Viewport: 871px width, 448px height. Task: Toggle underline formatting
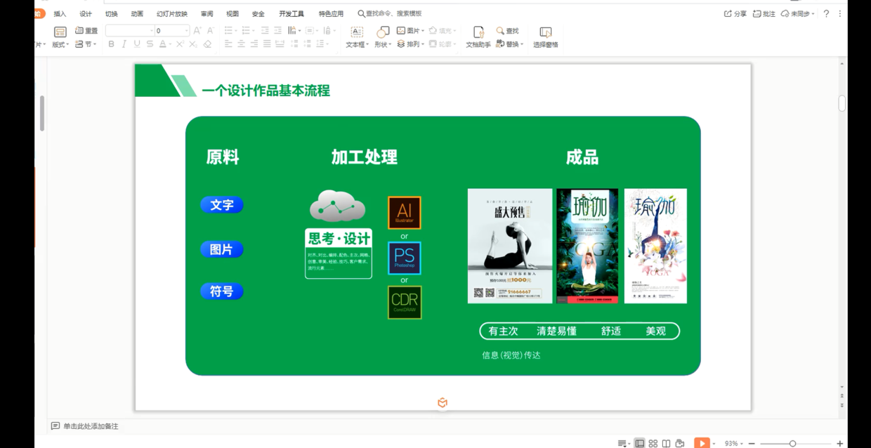(x=137, y=44)
